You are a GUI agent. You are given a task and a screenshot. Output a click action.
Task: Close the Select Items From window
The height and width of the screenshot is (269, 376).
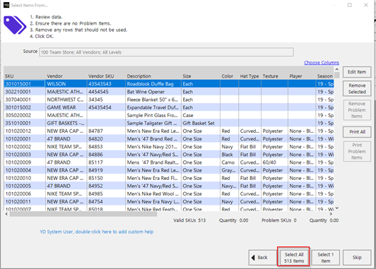point(365,5)
